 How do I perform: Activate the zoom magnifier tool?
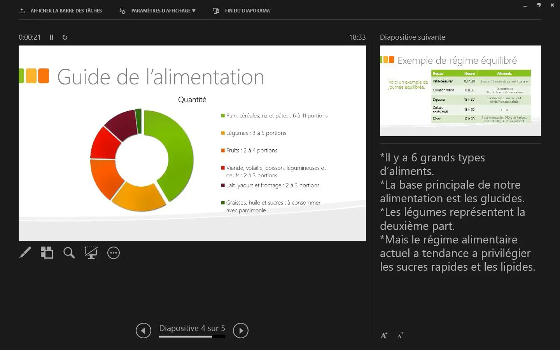tap(69, 253)
